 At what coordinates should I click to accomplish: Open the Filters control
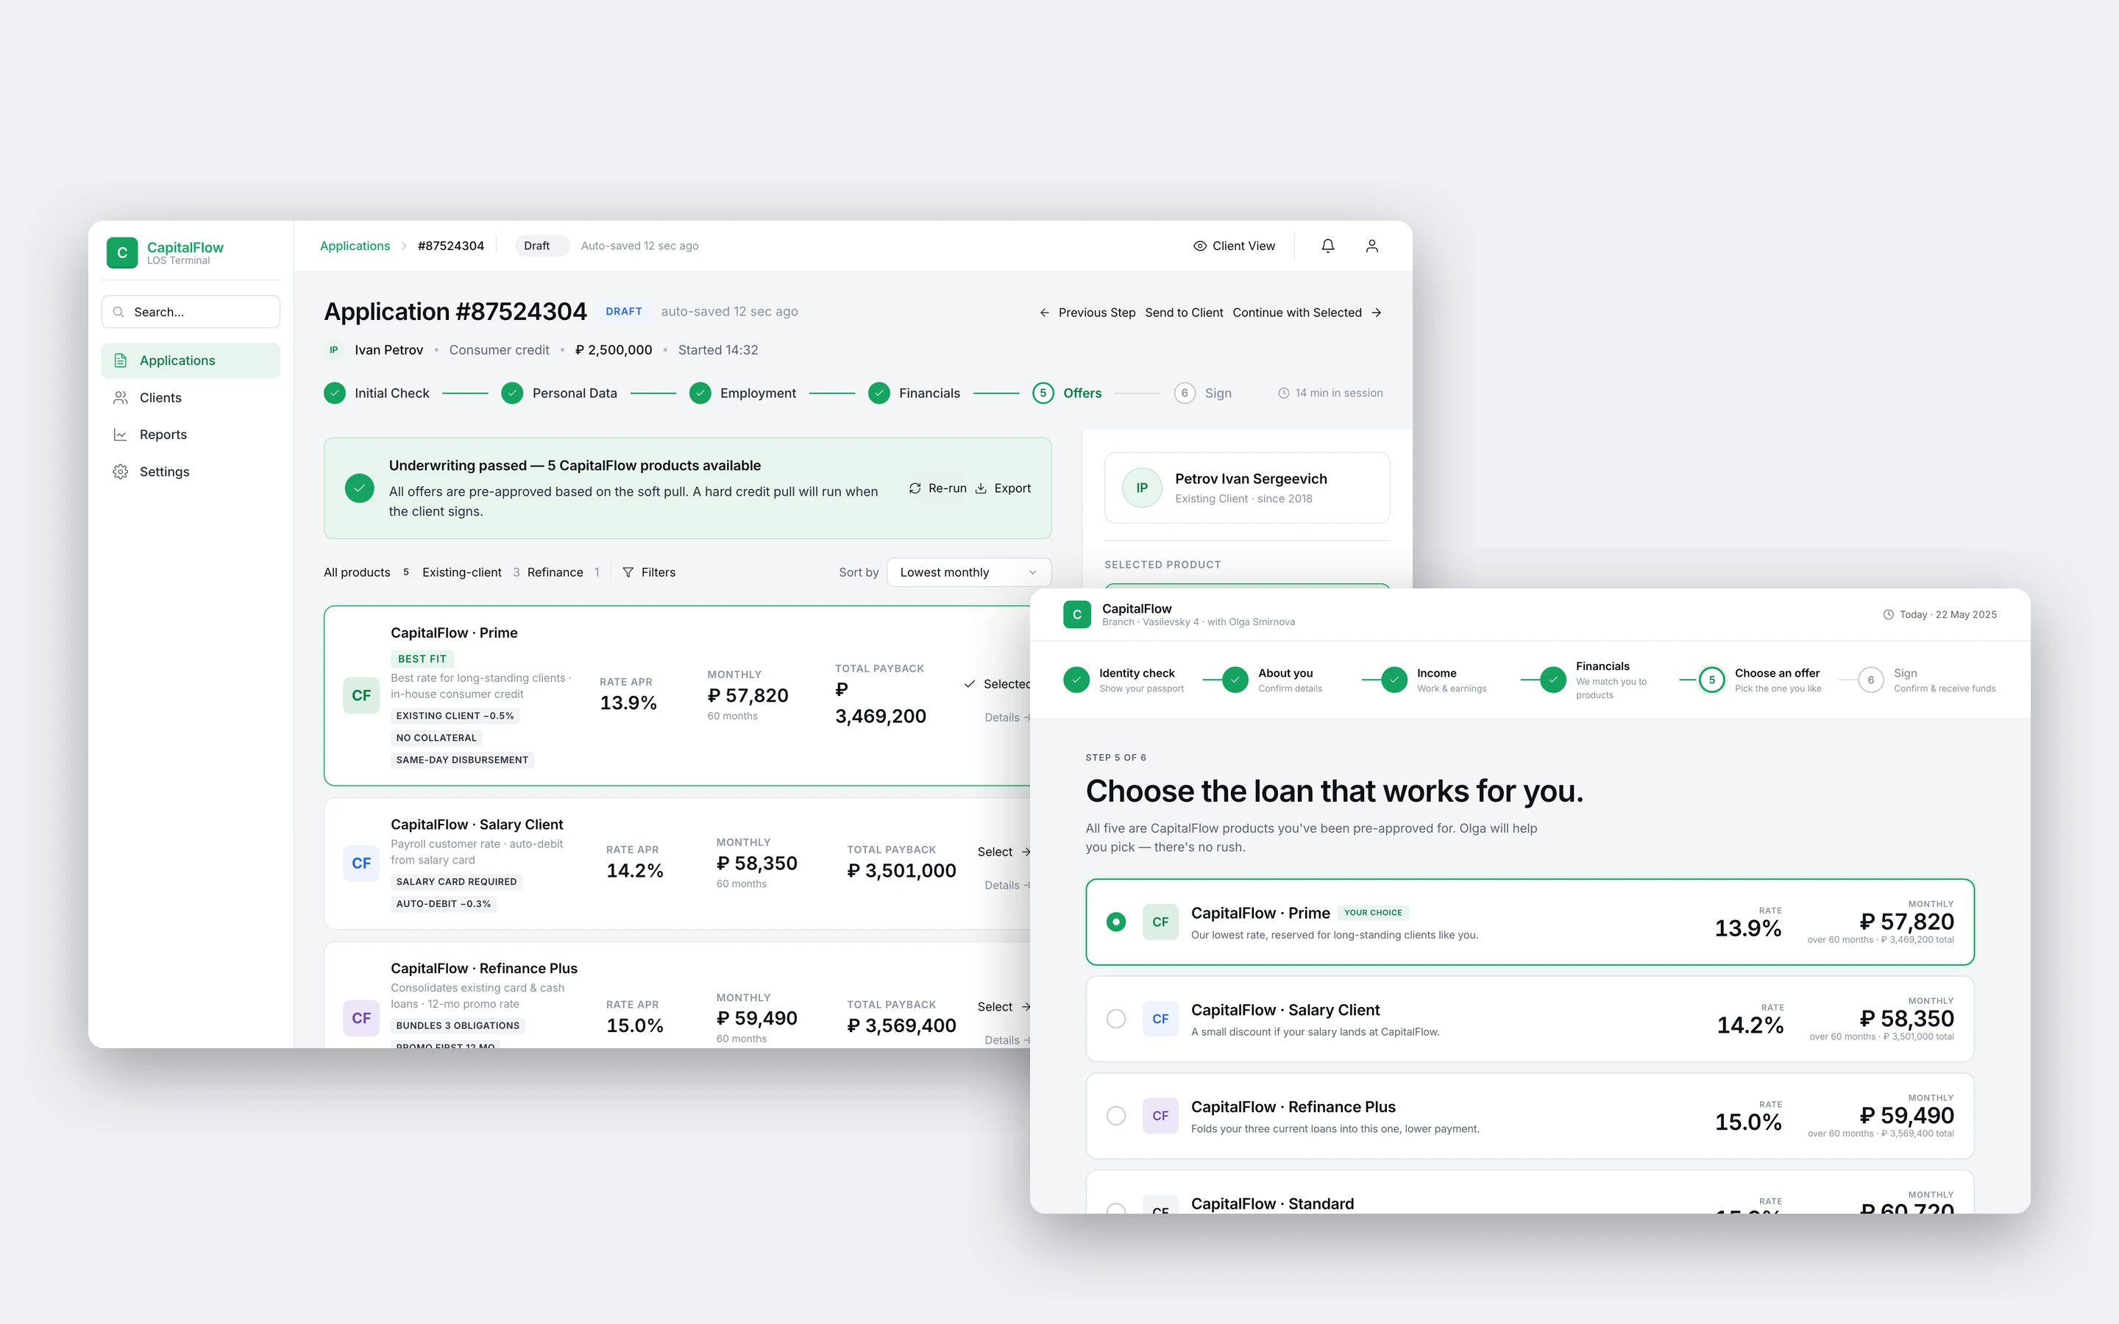tap(649, 573)
